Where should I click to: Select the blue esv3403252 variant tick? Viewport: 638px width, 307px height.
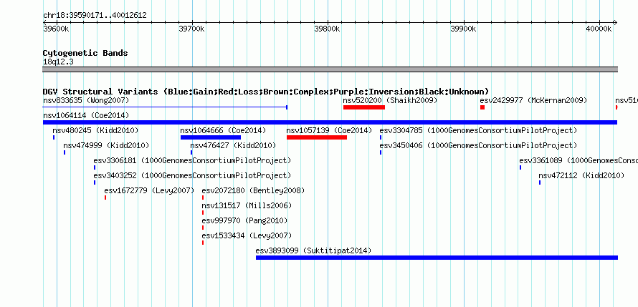(x=95, y=182)
